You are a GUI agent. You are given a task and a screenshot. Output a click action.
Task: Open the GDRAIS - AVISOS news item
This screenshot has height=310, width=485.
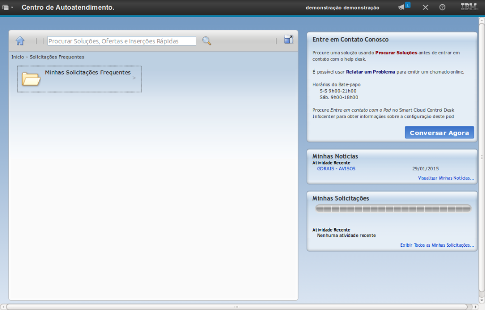pyautogui.click(x=336, y=168)
